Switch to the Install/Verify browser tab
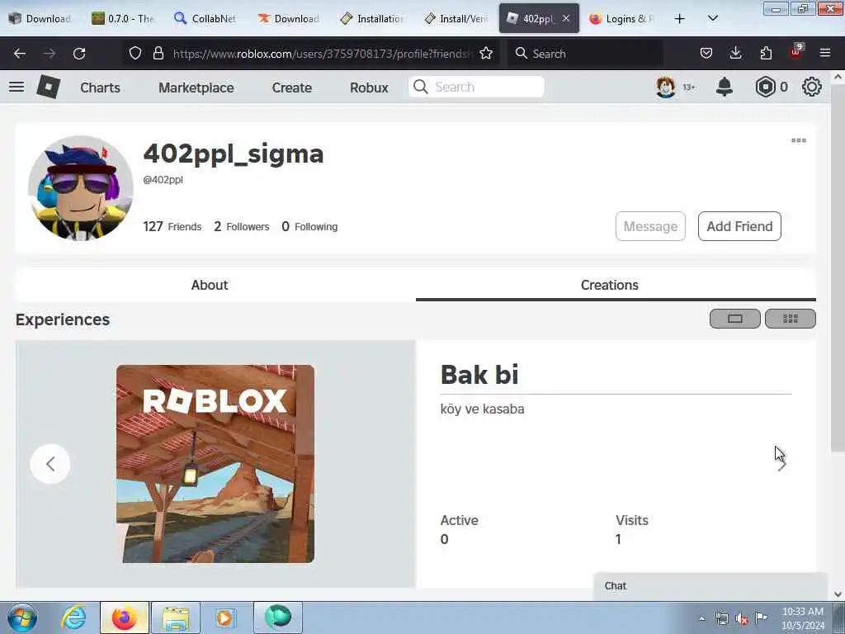Viewport: 845px width, 634px height. tap(456, 18)
